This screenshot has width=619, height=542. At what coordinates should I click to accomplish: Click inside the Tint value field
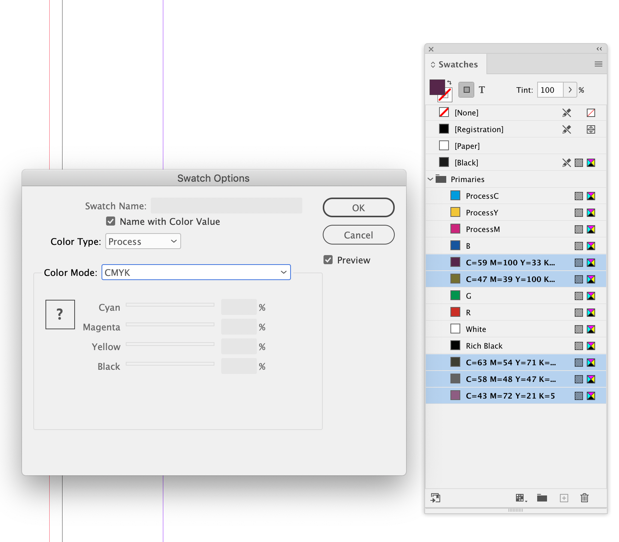[550, 90]
